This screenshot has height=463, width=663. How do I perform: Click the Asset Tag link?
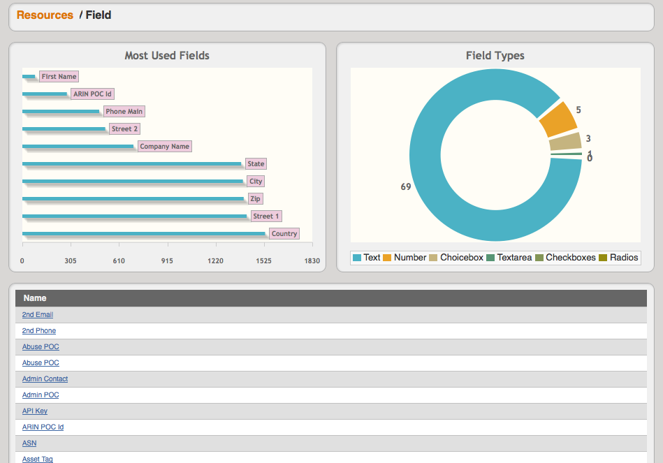coord(37,459)
